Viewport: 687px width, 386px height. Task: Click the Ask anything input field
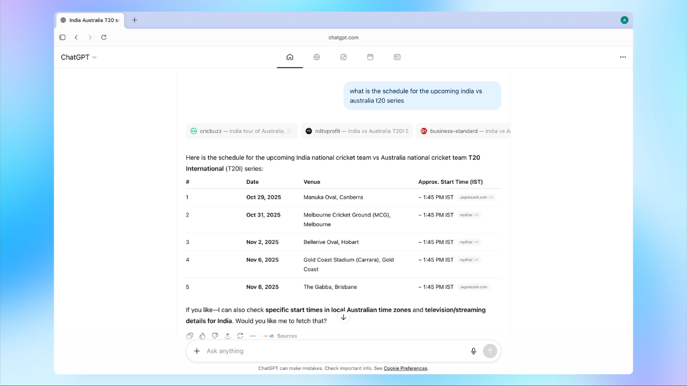point(333,351)
